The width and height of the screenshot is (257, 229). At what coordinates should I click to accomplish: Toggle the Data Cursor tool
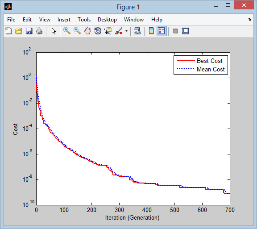click(108, 31)
